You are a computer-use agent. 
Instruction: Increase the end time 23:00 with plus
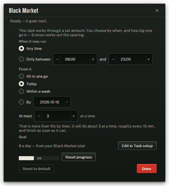[x=148, y=59]
